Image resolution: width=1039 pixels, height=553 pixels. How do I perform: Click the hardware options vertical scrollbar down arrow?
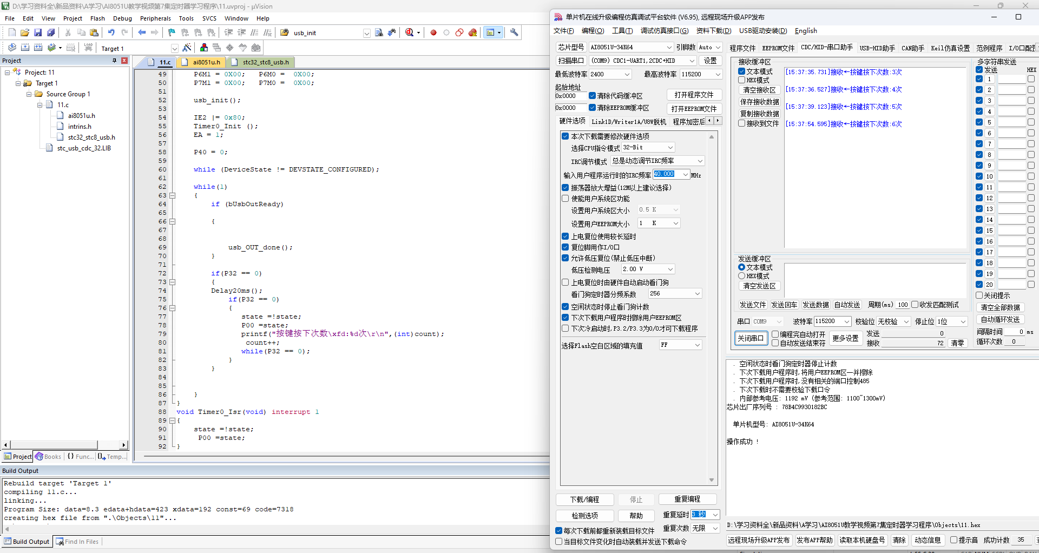pyautogui.click(x=711, y=480)
